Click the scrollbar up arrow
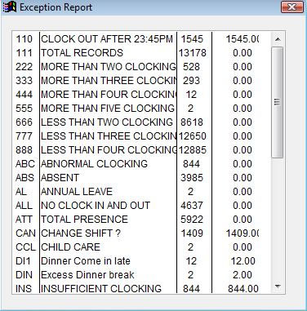The height and width of the screenshot is (311, 307). pos(278,39)
